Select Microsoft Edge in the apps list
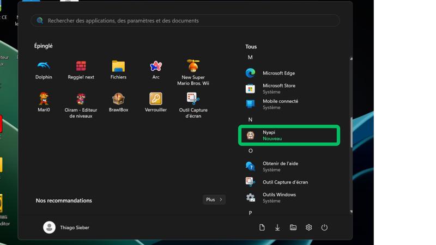Screen dimensions: 436x245 [x=278, y=73]
